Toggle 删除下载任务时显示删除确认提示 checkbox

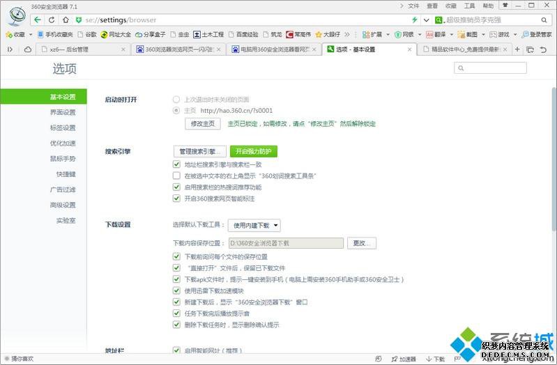click(x=176, y=325)
